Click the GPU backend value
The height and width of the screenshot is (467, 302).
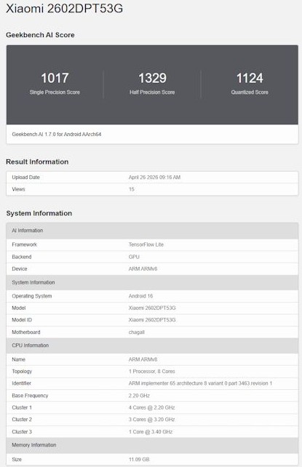(x=134, y=257)
